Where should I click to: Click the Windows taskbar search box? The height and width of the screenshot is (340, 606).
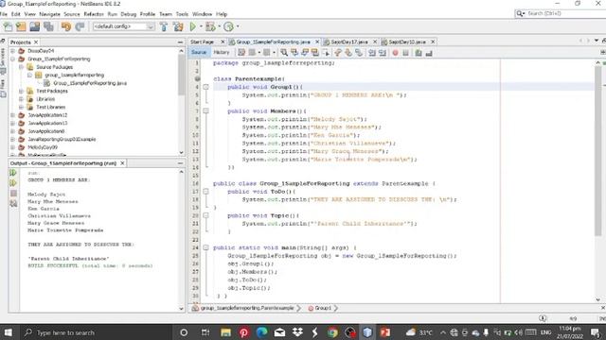coord(95,332)
